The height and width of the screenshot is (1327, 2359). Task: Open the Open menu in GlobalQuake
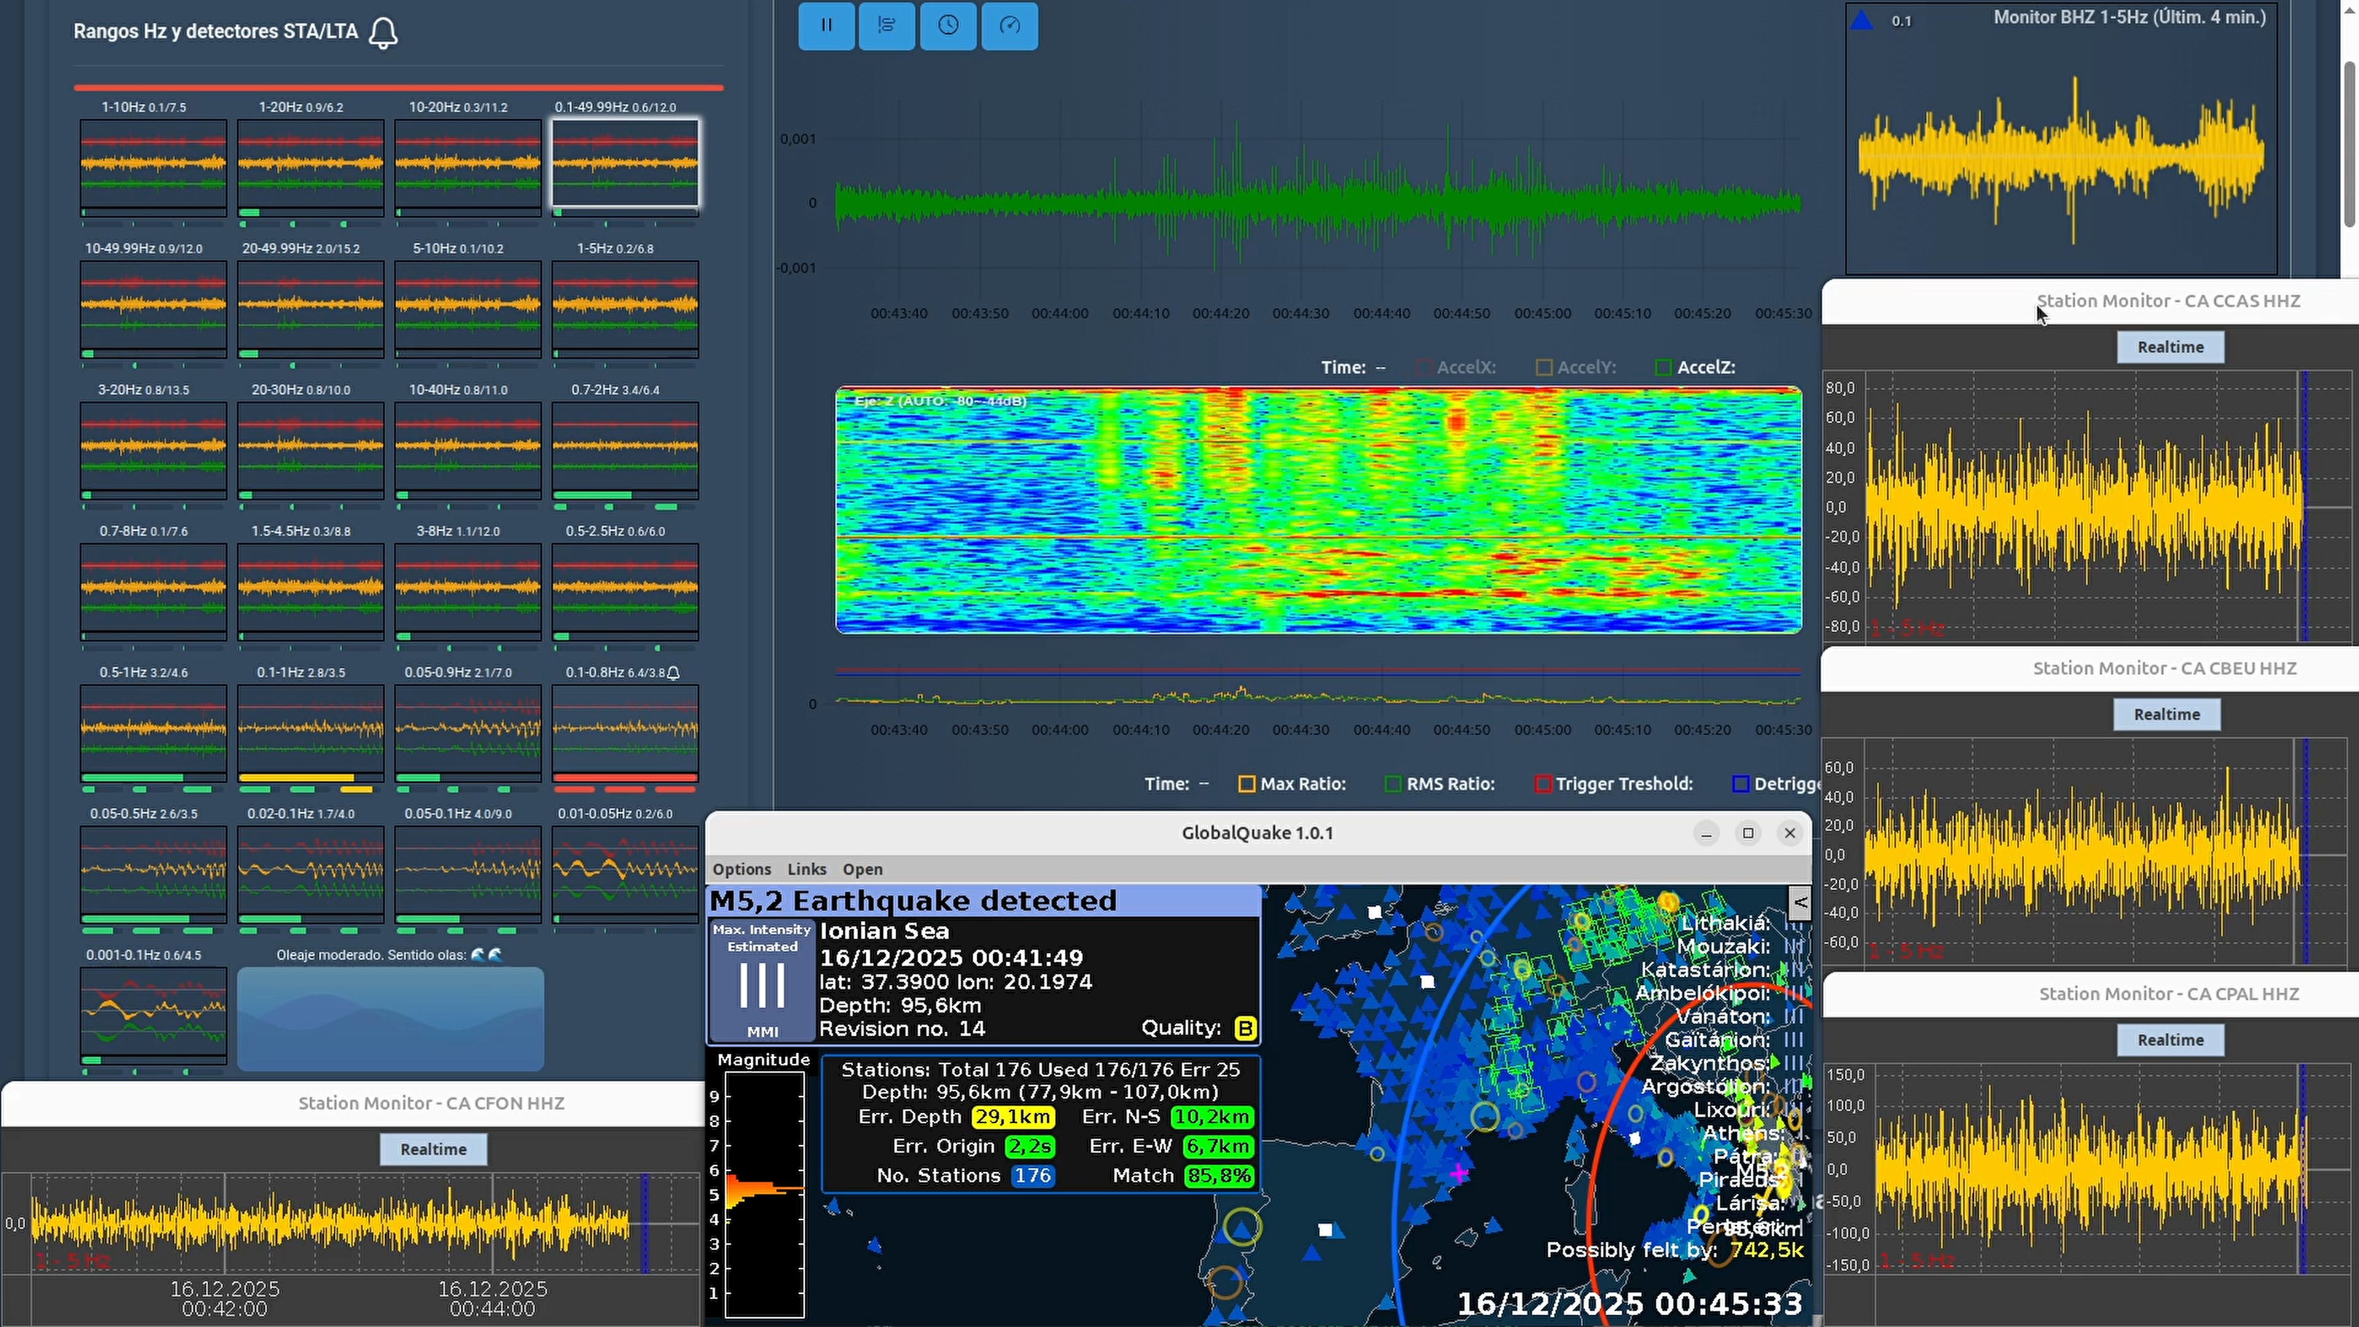[863, 869]
